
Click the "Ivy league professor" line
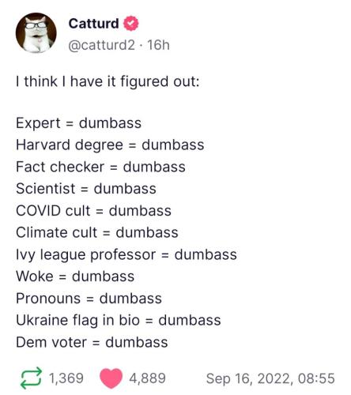click(x=126, y=255)
